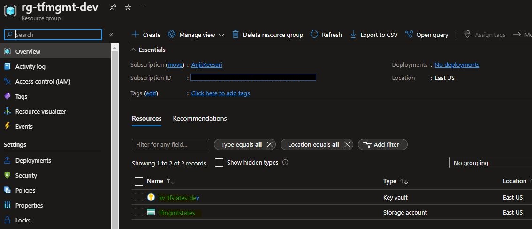The width and height of the screenshot is (532, 229).
Task: Open the kv-tfstates-dev resource
Action: point(179,198)
